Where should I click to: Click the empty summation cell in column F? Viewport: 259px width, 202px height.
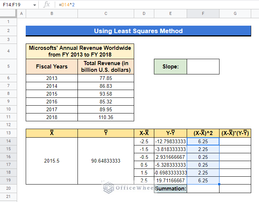pos(203,189)
